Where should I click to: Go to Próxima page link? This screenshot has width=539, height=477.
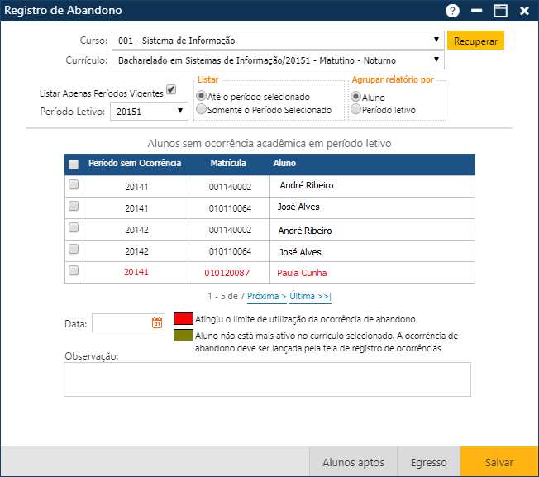(266, 296)
